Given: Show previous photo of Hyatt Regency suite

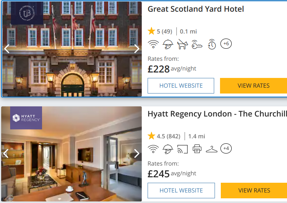Looking at the screenshot, I should tap(6, 154).
